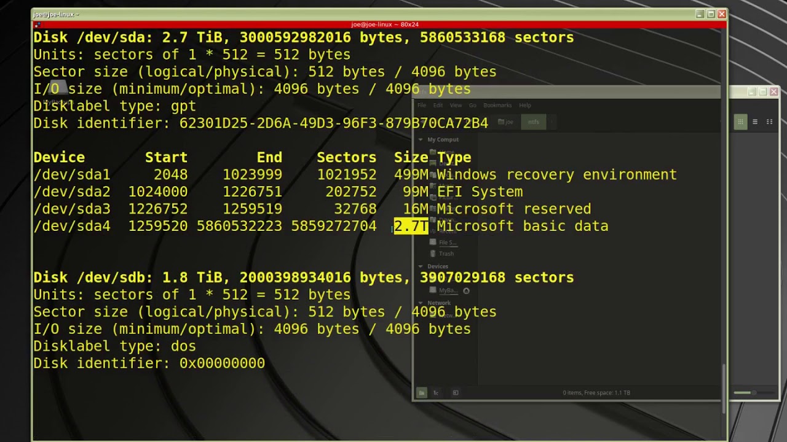787x442 pixels.
Task: Hide the sidebar using status bar button
Action: click(456, 393)
